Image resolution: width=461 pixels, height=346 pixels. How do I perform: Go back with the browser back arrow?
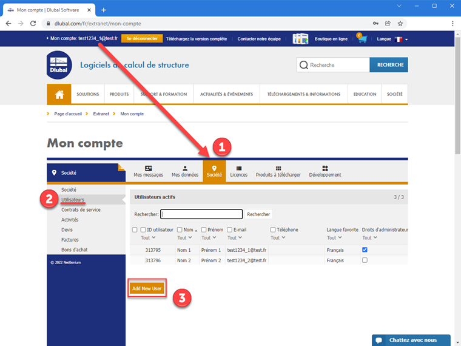[x=8, y=24]
